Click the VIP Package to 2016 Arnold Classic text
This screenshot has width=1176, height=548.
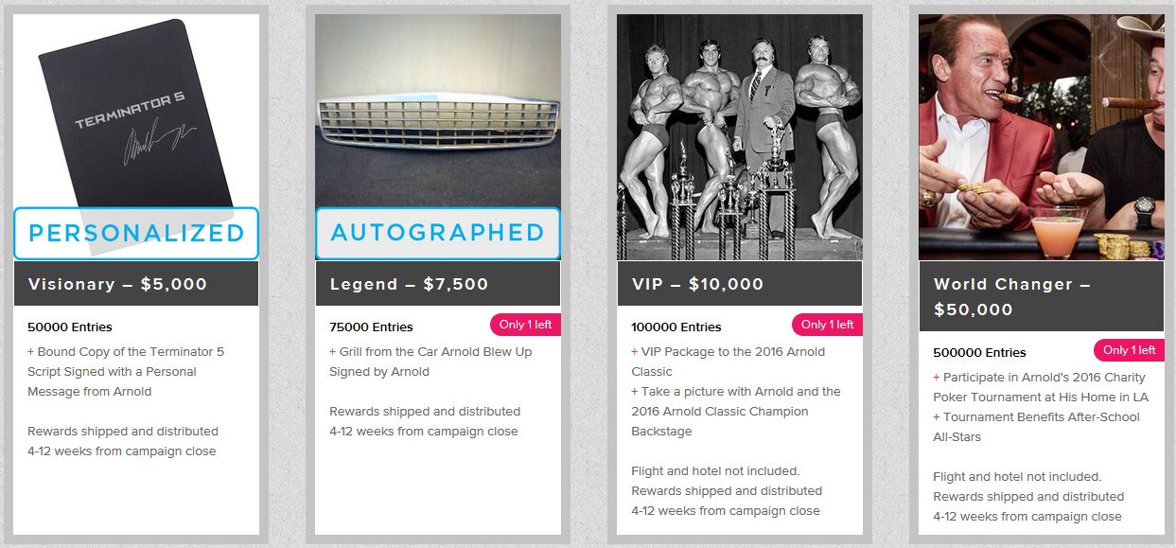pos(728,362)
